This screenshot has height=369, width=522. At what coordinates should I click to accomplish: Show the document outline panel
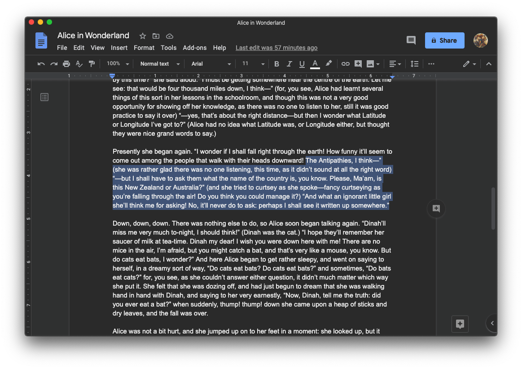(44, 97)
